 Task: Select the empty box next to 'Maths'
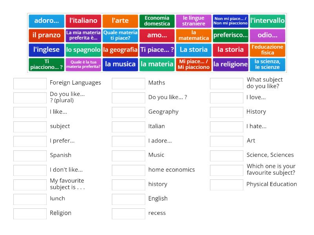[x=128, y=83]
